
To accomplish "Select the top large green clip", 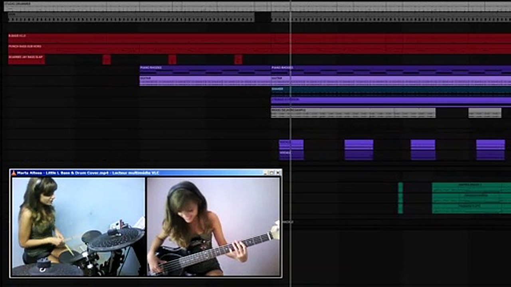I will point(471,187).
